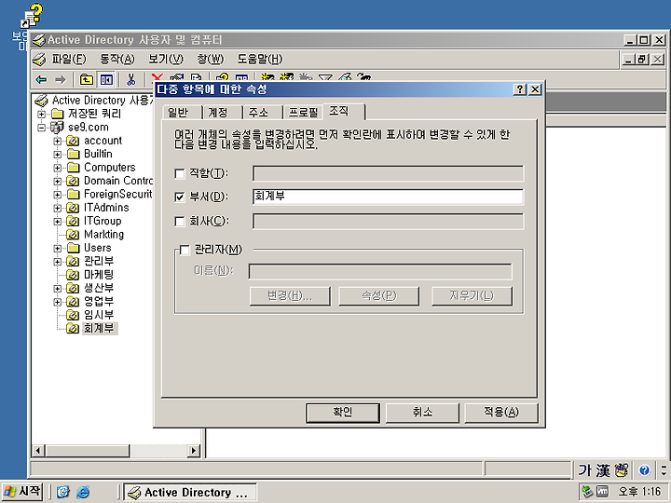671x503 pixels.
Task: Expand the 영업부 OU node
Action: point(58,302)
